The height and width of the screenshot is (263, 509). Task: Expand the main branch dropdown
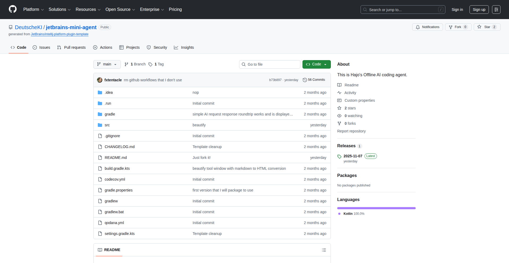[107, 64]
